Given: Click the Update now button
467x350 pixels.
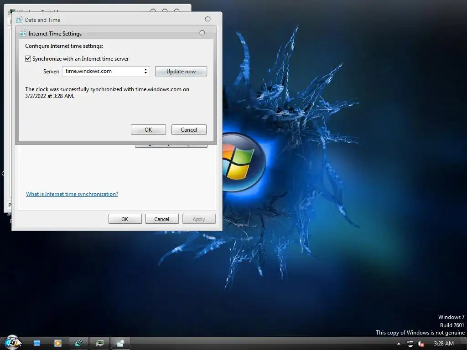Looking at the screenshot, I should 181,72.
